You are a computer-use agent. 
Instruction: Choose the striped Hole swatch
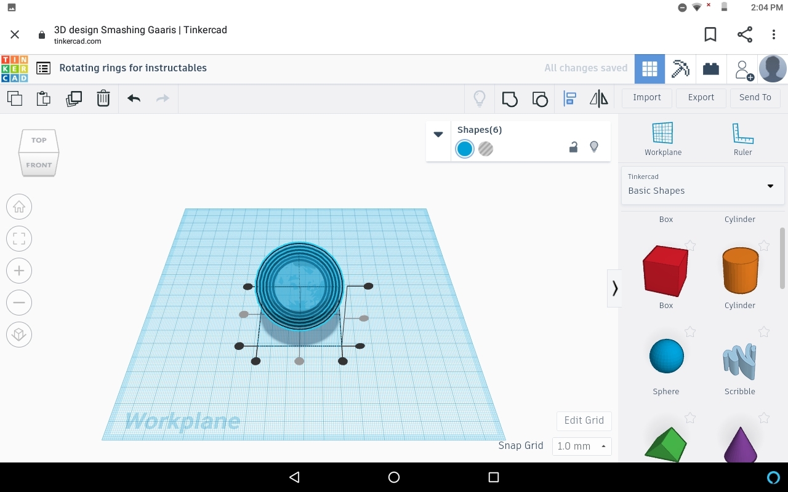pyautogui.click(x=486, y=149)
